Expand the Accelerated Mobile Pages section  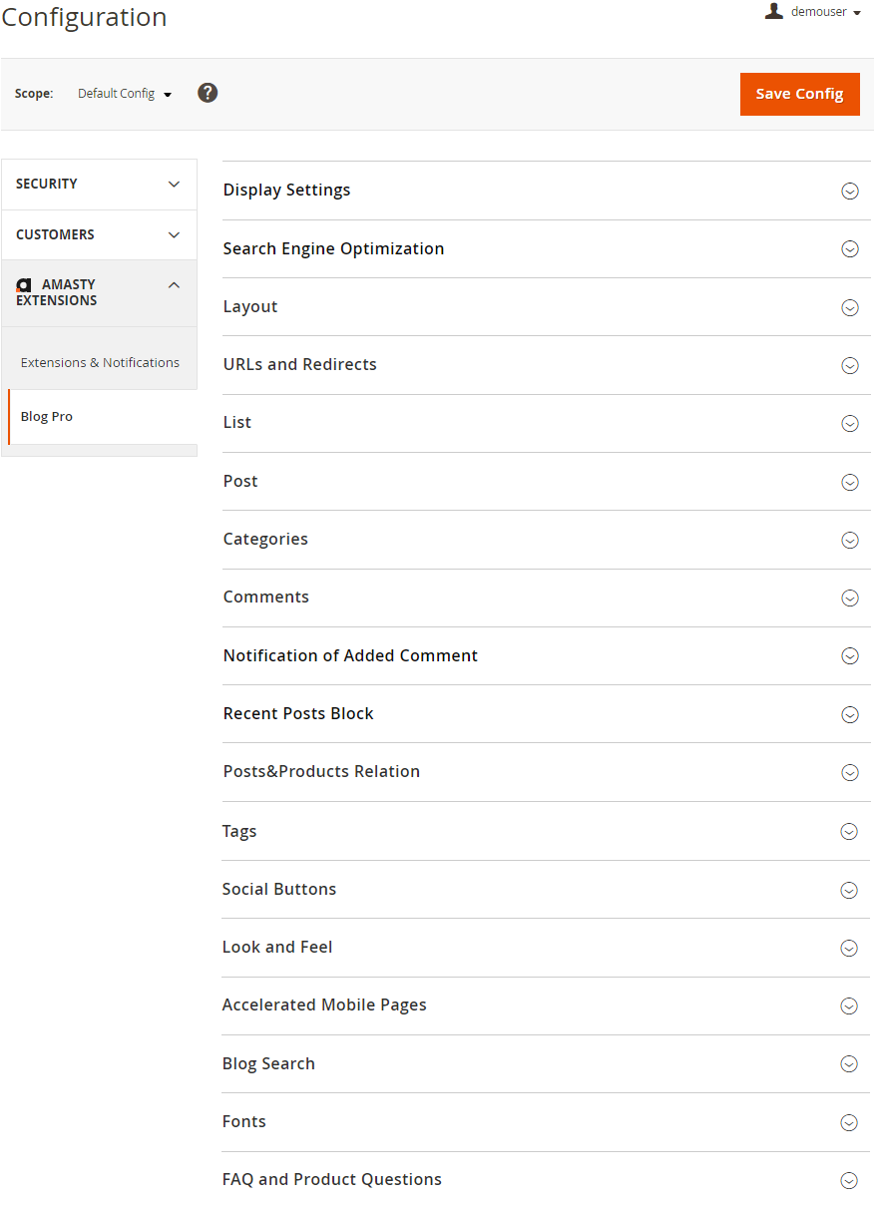tap(546, 1005)
